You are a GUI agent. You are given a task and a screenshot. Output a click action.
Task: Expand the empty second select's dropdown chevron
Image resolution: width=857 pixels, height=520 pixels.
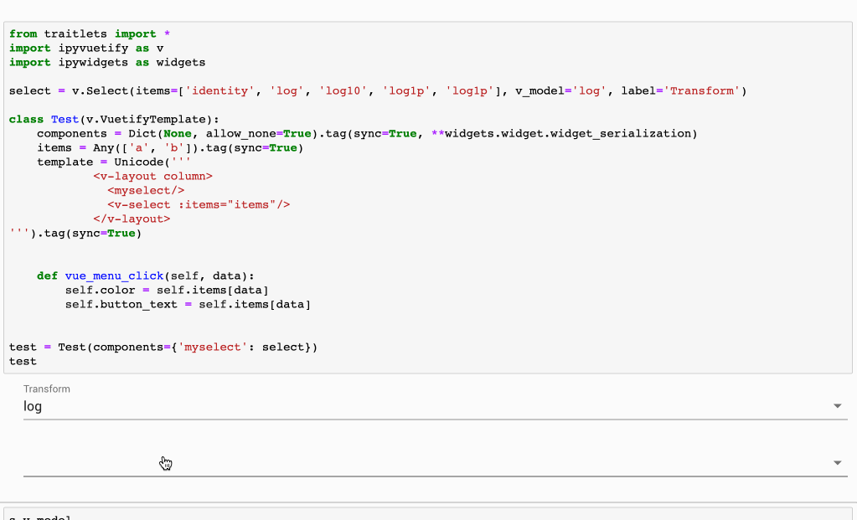836,461
